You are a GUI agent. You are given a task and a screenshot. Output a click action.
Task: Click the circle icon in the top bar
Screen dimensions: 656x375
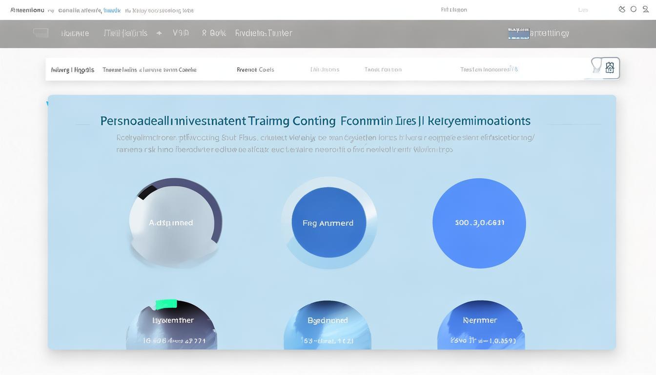tap(634, 9)
